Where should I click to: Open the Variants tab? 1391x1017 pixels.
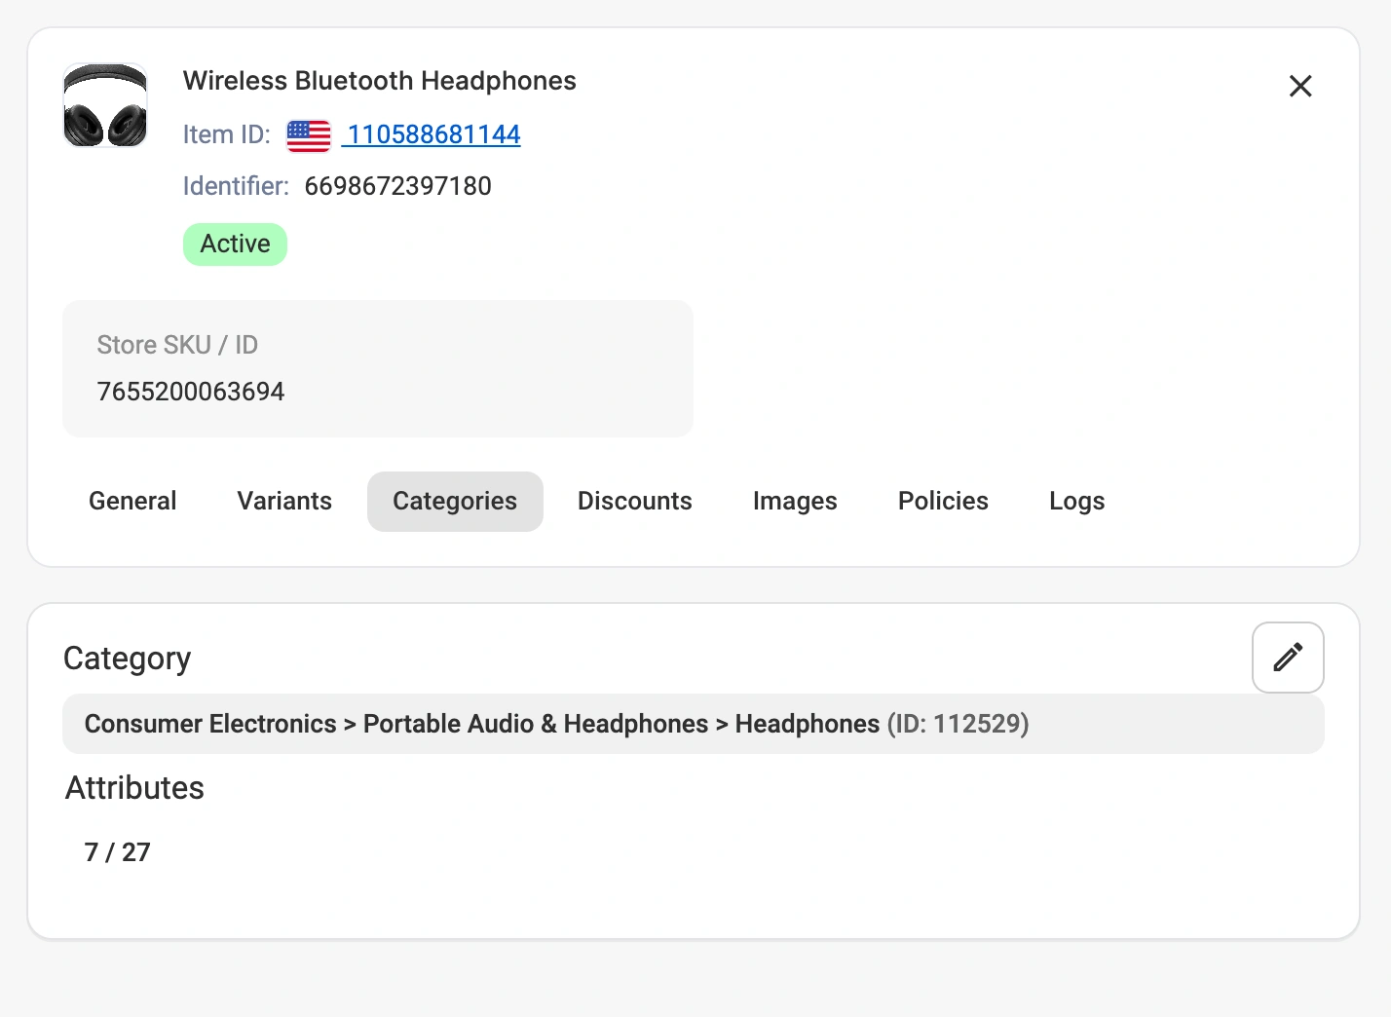[x=284, y=501]
